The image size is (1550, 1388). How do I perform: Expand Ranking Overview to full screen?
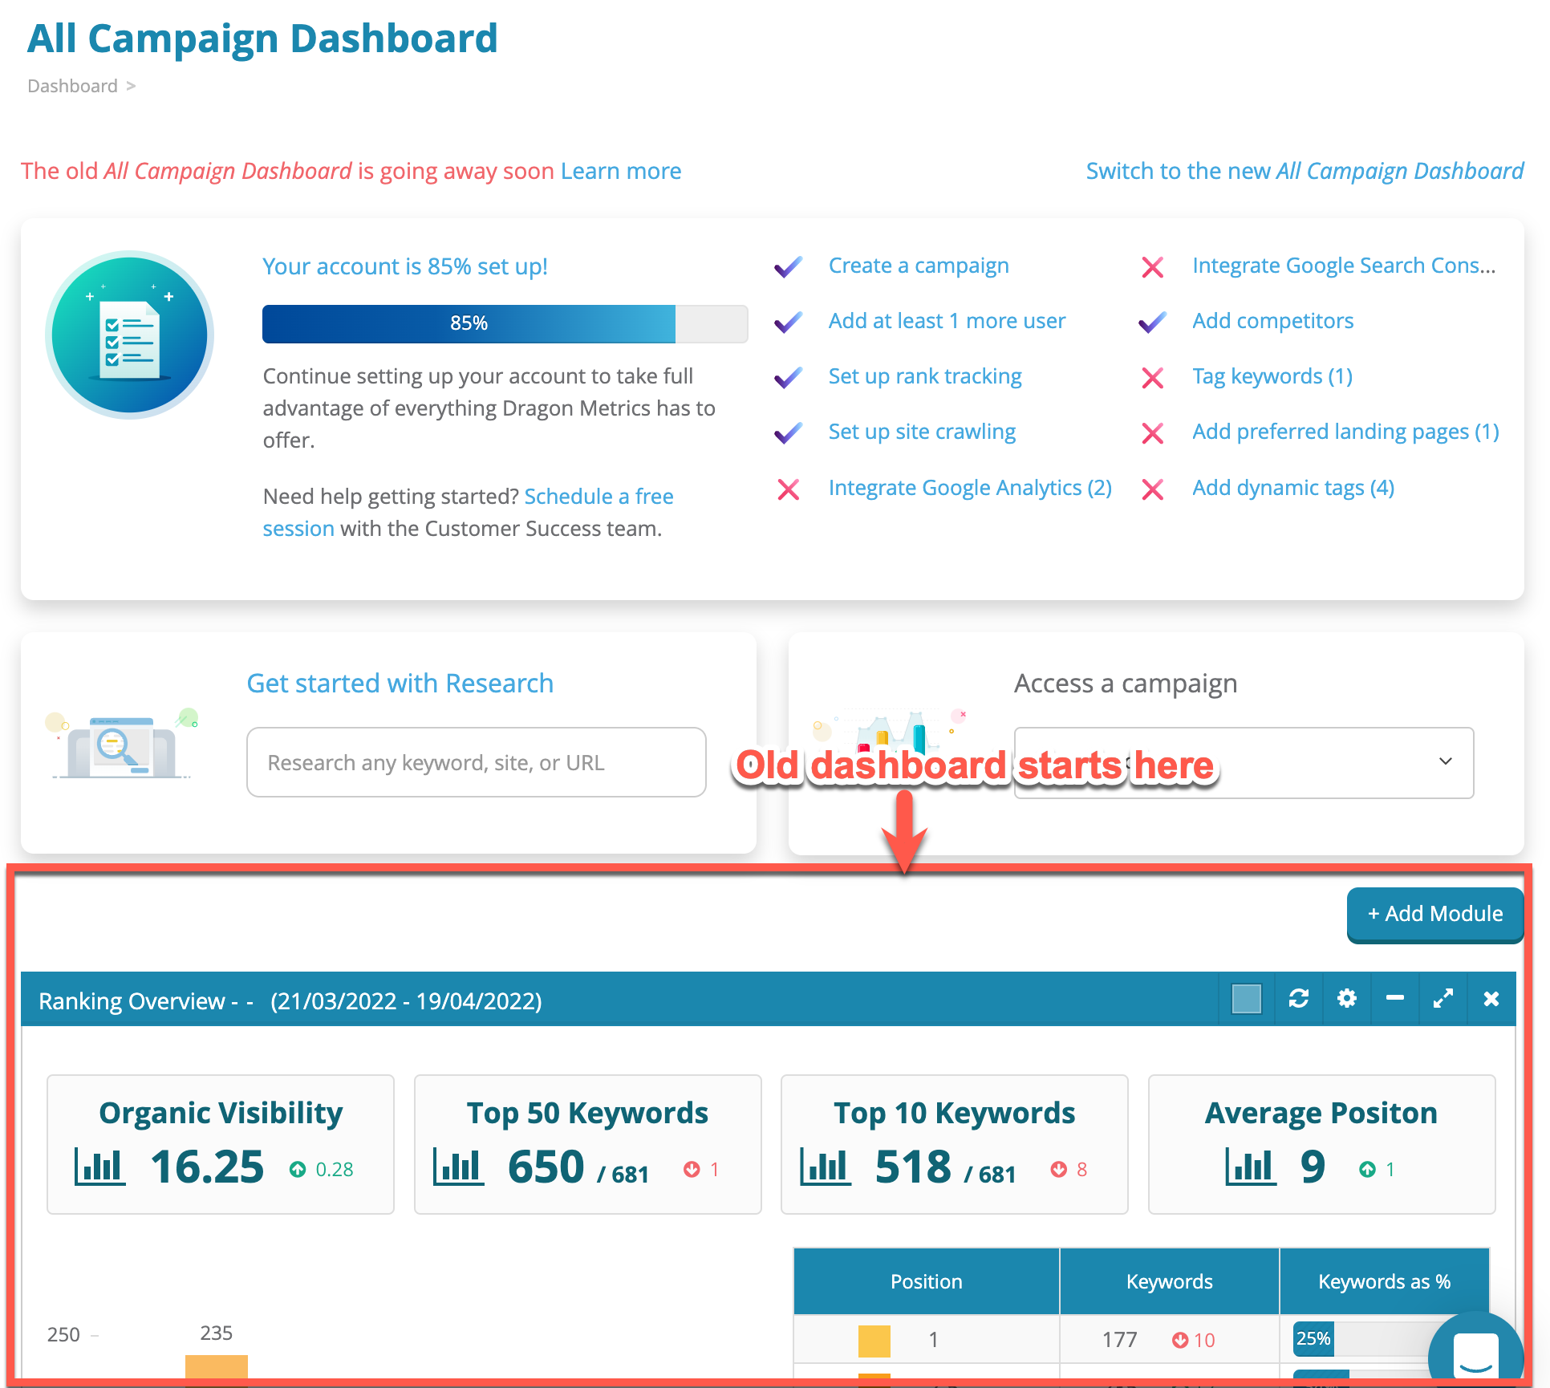tap(1443, 1000)
